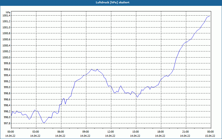
Task: Click the y-axis value 998,0
Action: [x=7, y=117]
